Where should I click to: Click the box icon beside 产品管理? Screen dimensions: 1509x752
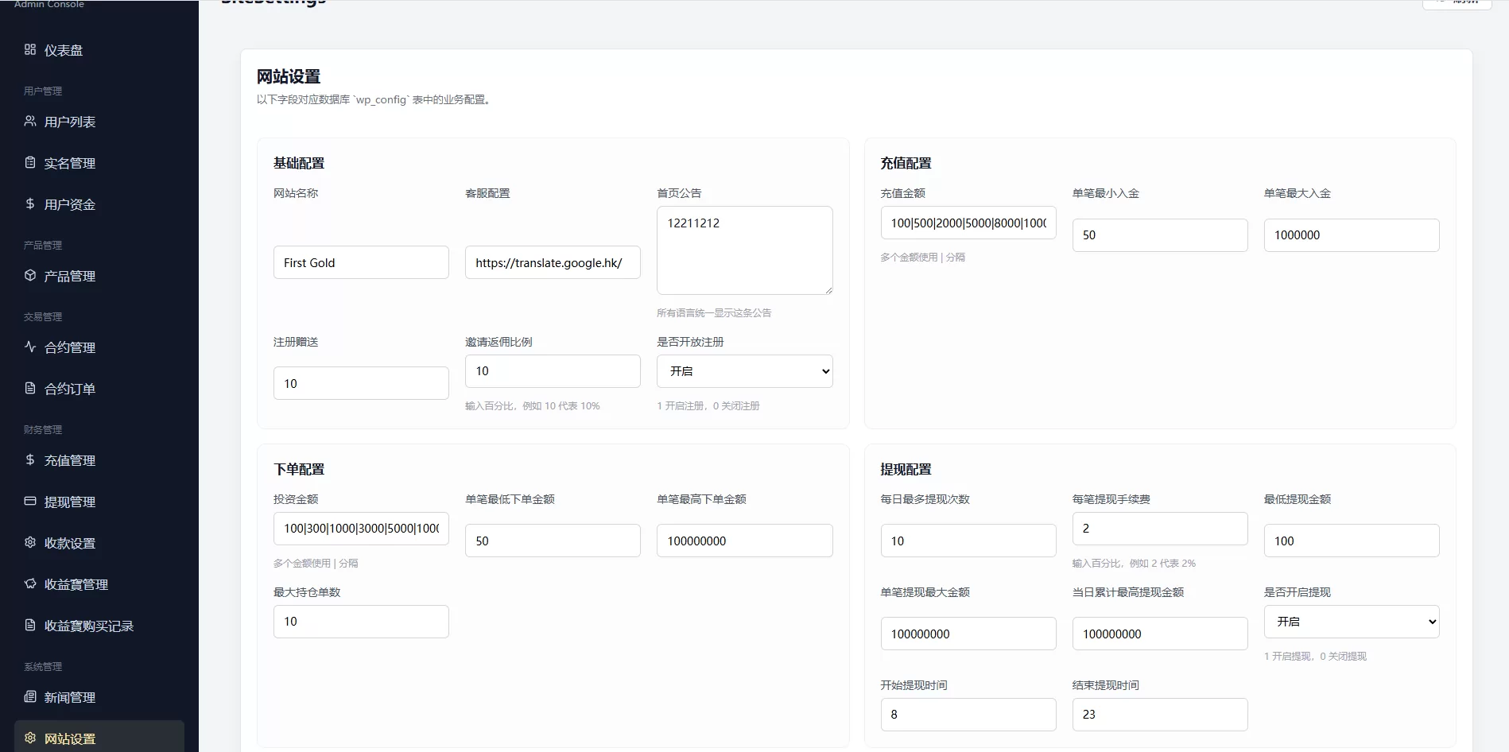click(x=30, y=275)
